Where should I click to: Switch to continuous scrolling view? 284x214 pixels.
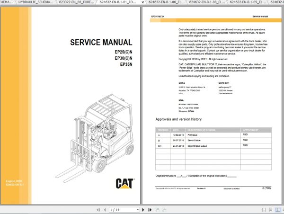click(271, 210)
